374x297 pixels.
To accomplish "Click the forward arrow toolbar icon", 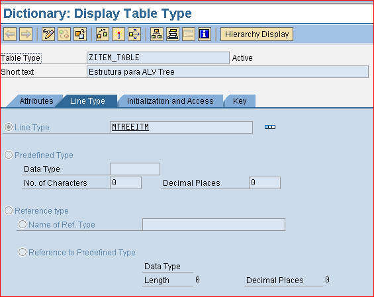I will tap(26, 34).
